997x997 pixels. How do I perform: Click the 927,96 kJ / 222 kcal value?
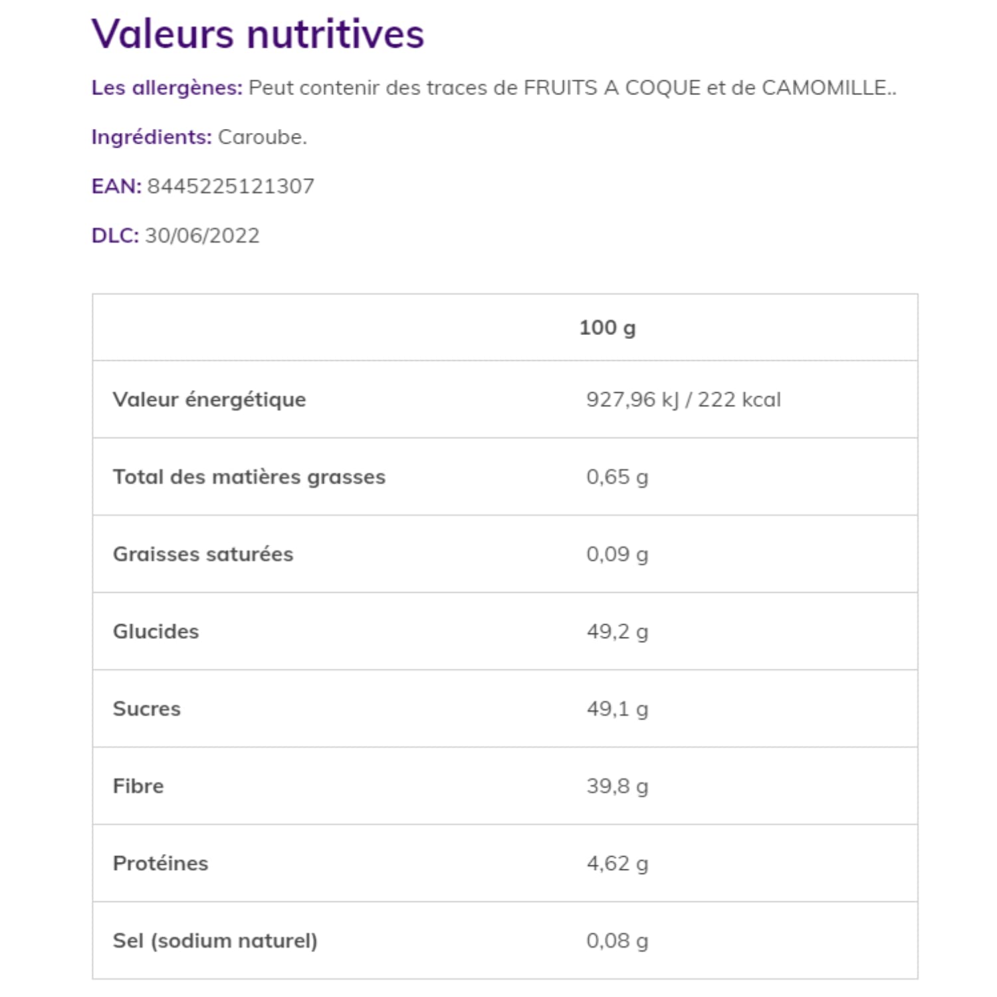click(683, 399)
